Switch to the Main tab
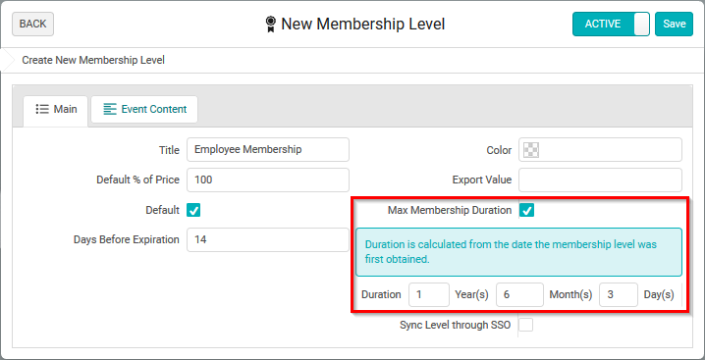The image size is (705, 360). click(x=56, y=109)
